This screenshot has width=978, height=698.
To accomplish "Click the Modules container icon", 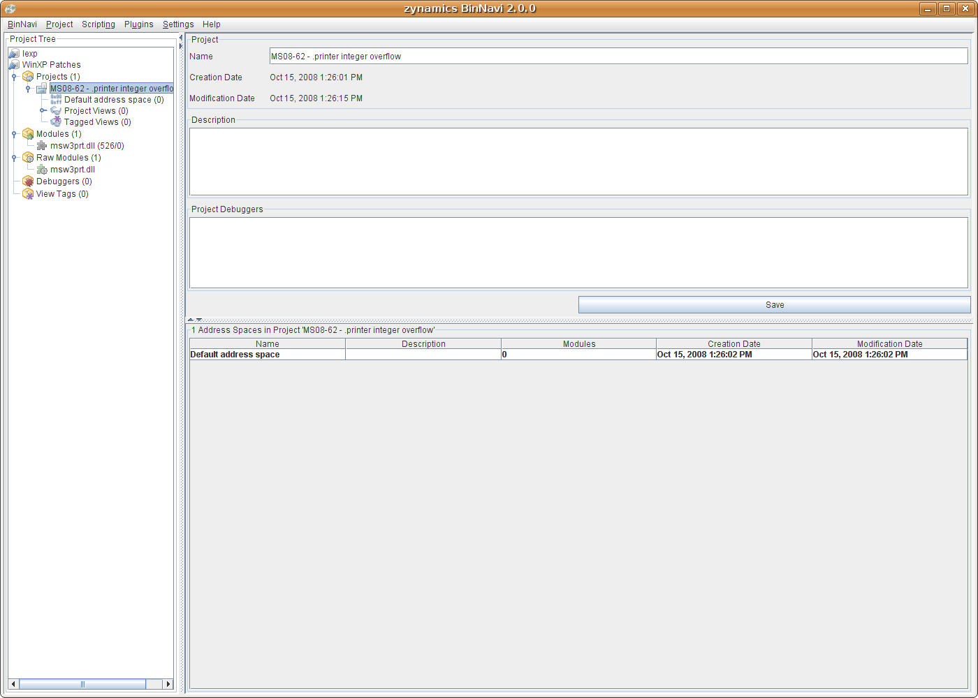I will point(28,134).
